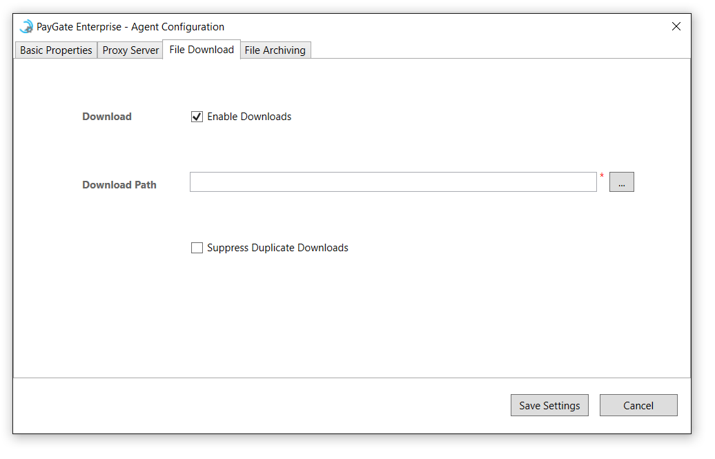Browse for download path with ellipsis button
Image resolution: width=715 pixels, height=459 pixels.
click(622, 182)
